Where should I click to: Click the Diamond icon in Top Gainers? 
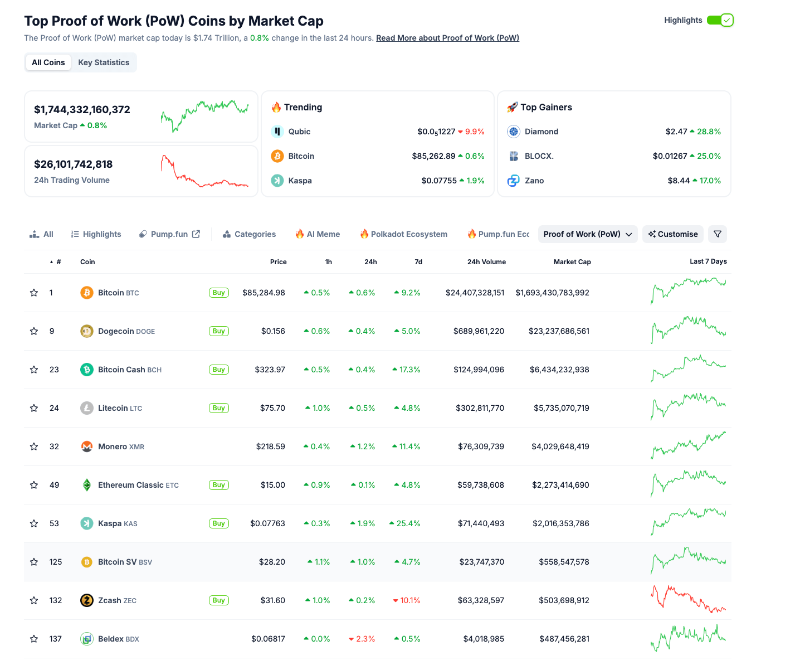click(x=513, y=131)
